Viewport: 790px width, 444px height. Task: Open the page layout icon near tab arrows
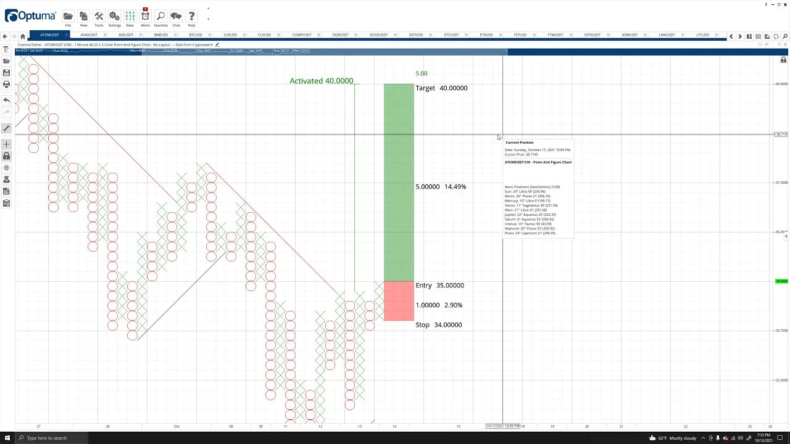[749, 36]
